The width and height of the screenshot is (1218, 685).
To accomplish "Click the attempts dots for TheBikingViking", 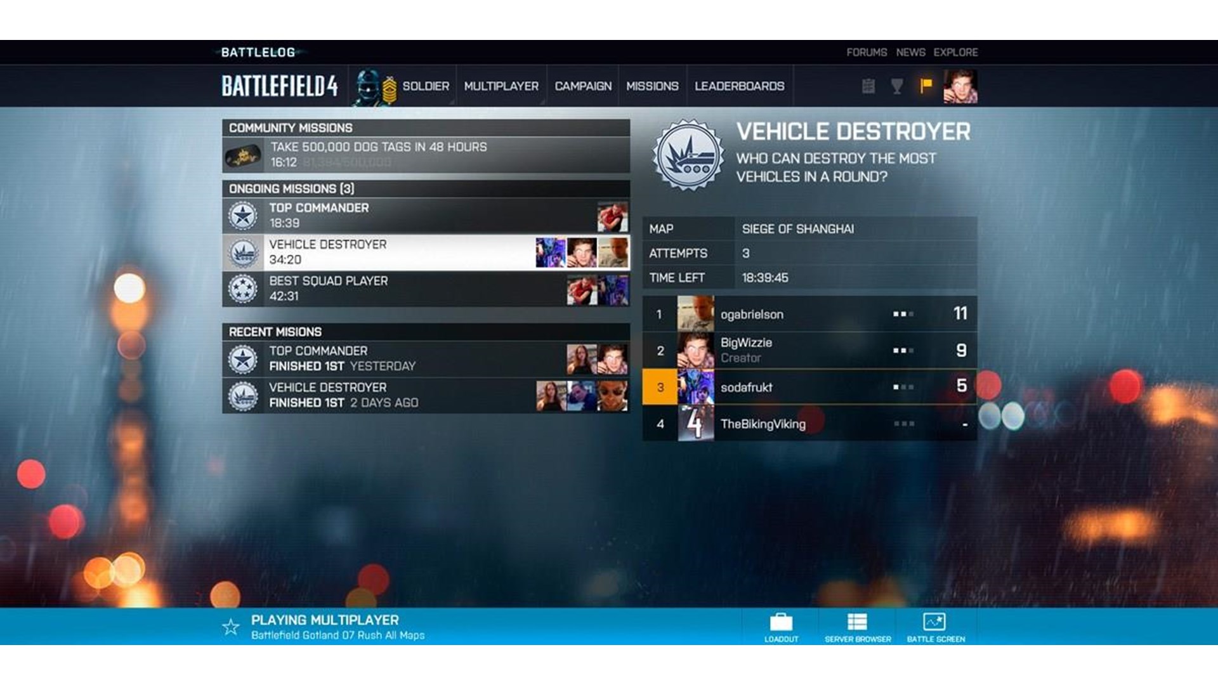I will click(x=903, y=424).
